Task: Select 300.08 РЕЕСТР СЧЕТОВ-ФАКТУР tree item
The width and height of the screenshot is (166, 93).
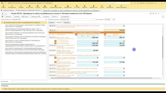Action: tap(26, 53)
